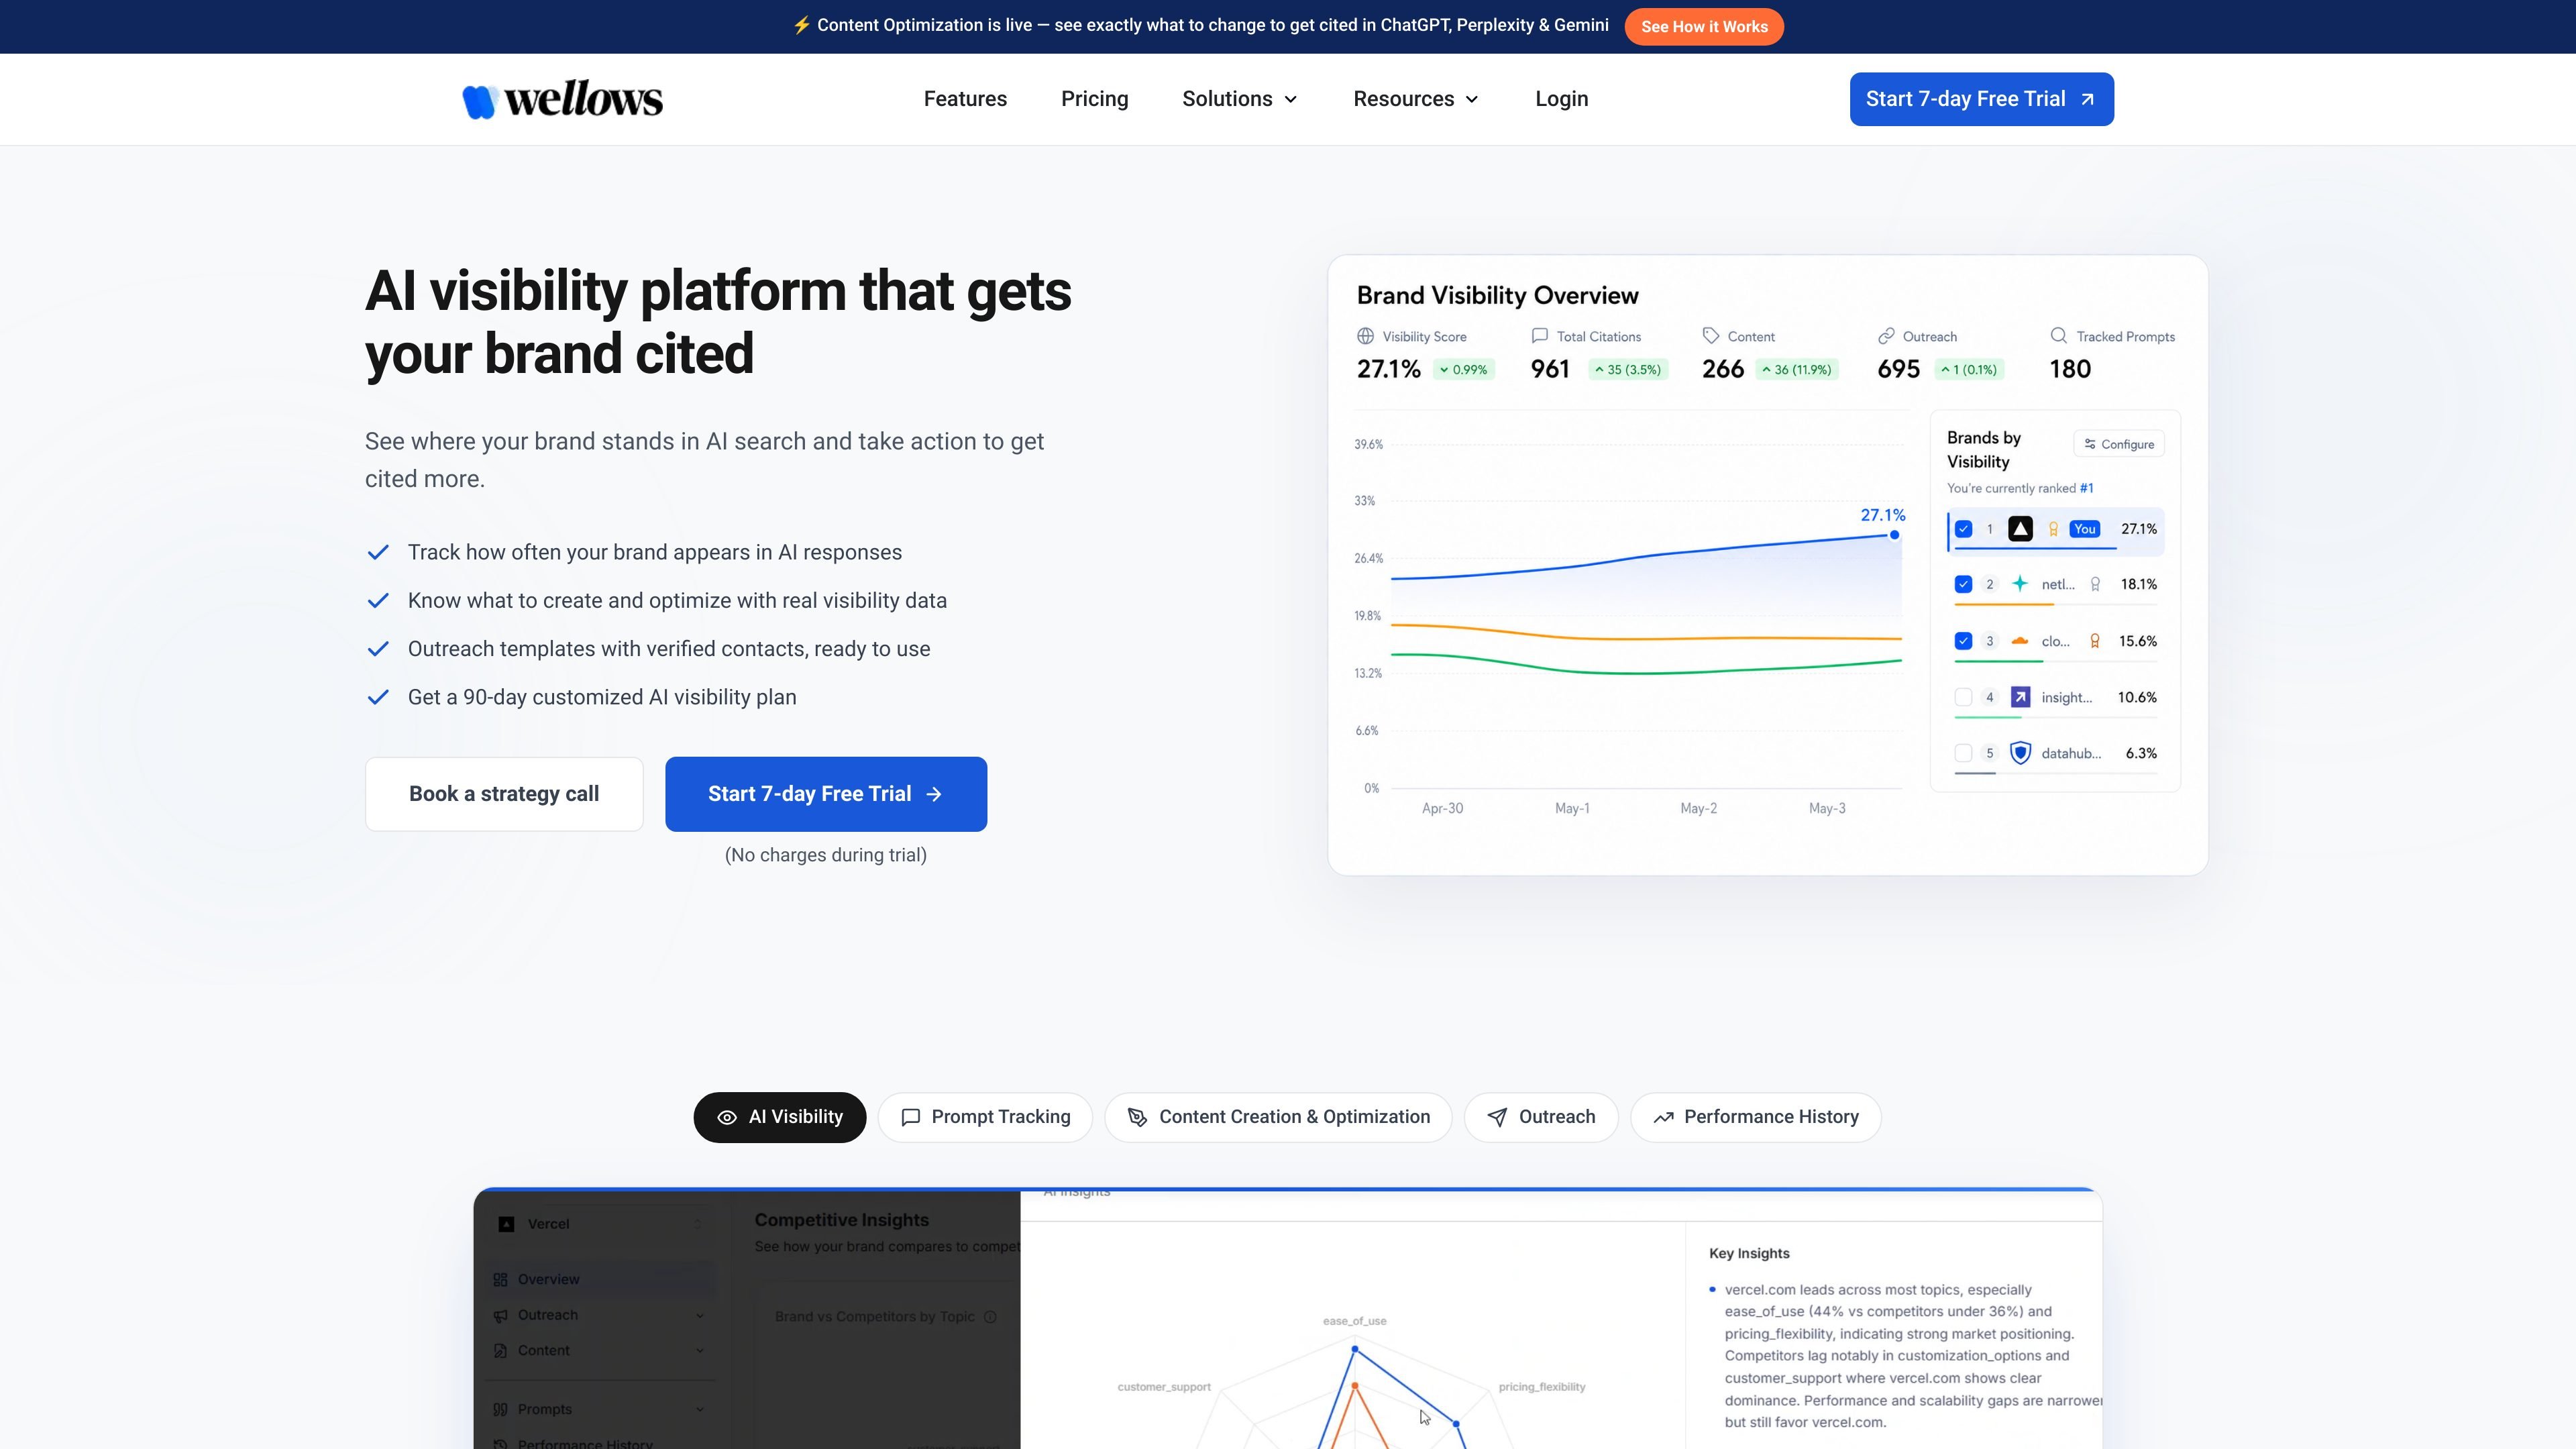2576x1449 pixels.
Task: Click the Total Citations chat icon
Action: tap(1539, 336)
